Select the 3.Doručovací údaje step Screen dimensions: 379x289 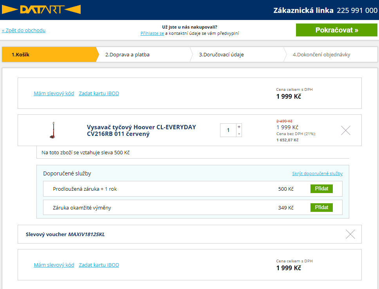[237, 55]
